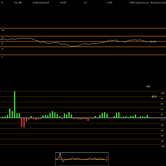Click the longest red negative MR bar
The image size is (166, 166).
(x=24, y=123)
